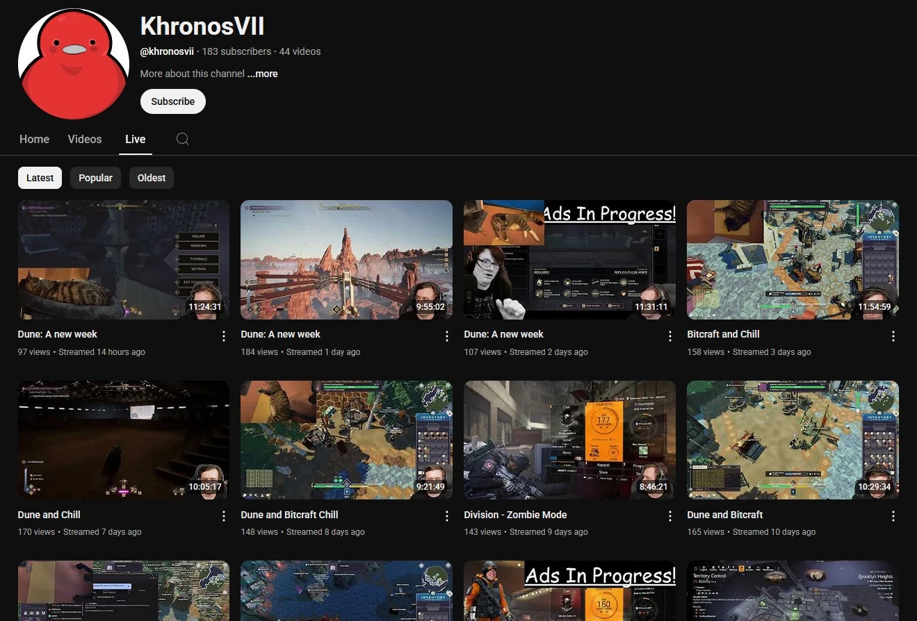Expand channel description with ...more

click(x=262, y=74)
